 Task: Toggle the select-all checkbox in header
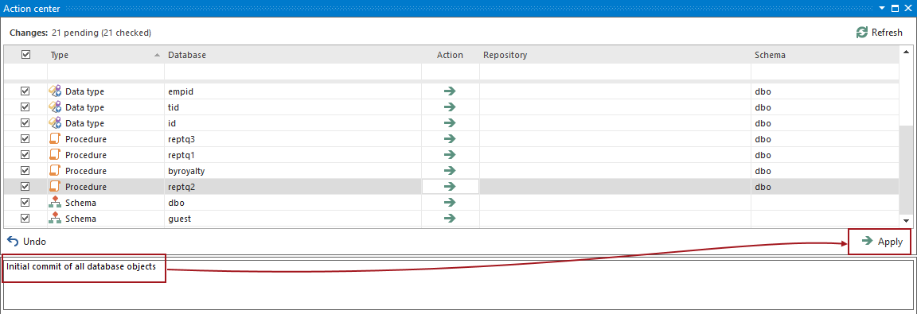(x=25, y=54)
